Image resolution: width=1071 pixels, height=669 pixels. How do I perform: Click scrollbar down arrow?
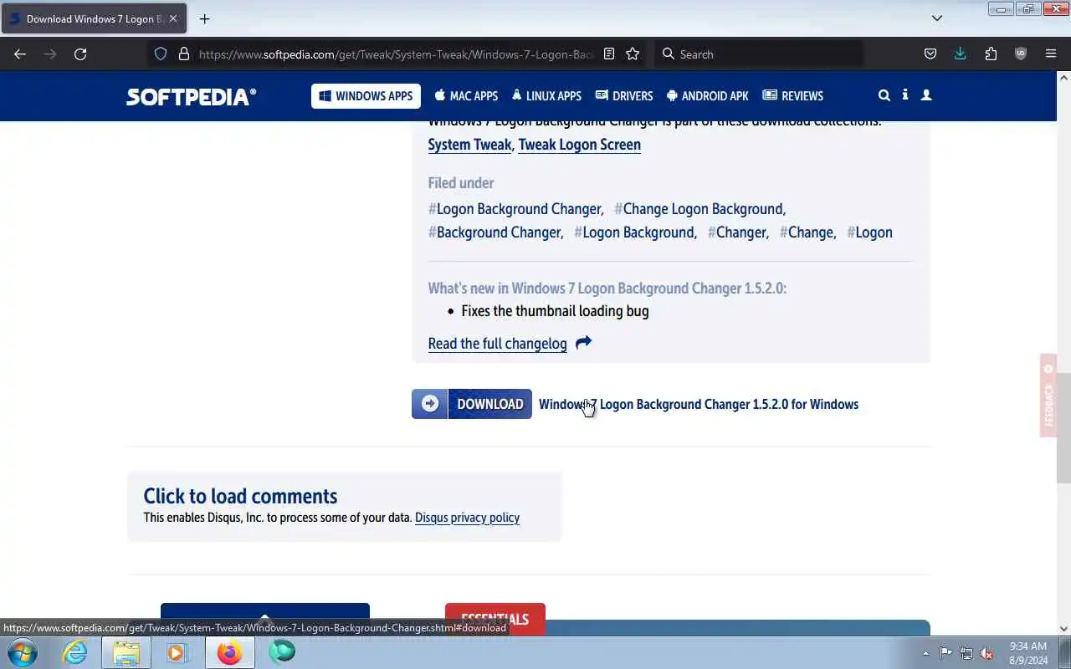[x=1063, y=629]
